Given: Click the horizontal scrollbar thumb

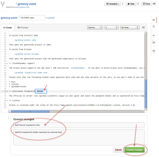Looking at the screenshot, I should click(x=30, y=111).
